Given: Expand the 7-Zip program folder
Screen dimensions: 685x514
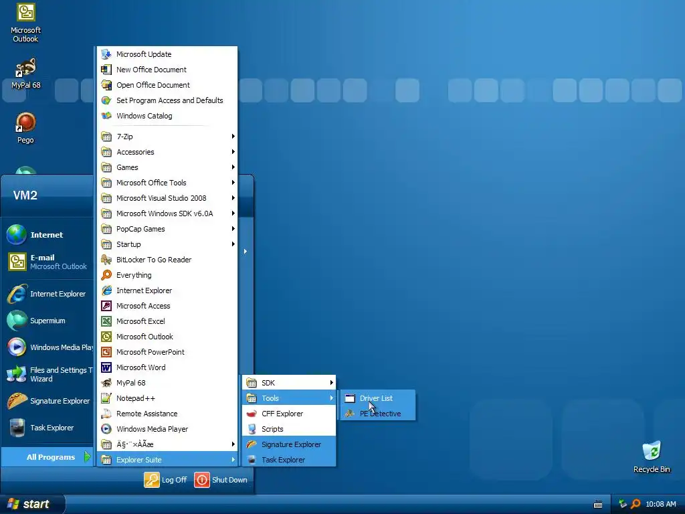Looking at the screenshot, I should [x=168, y=137].
